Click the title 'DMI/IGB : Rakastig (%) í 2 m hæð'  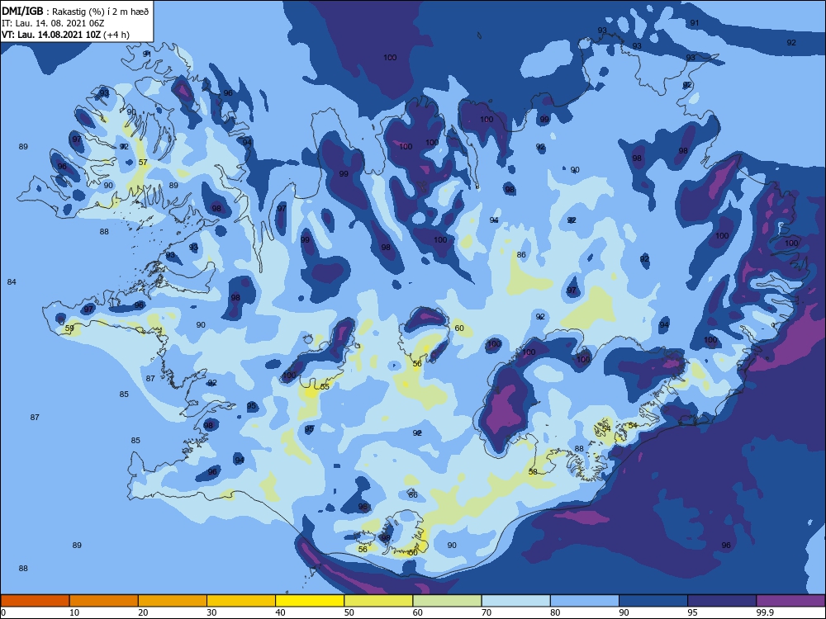pyautogui.click(x=75, y=12)
